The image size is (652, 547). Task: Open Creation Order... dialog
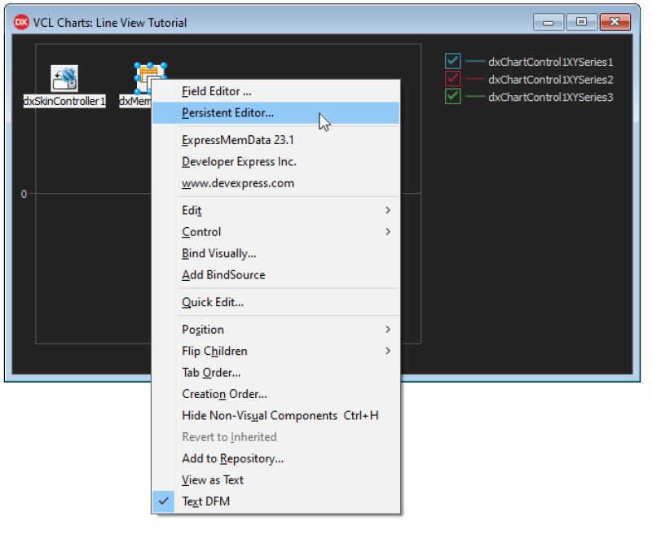[x=275, y=394]
